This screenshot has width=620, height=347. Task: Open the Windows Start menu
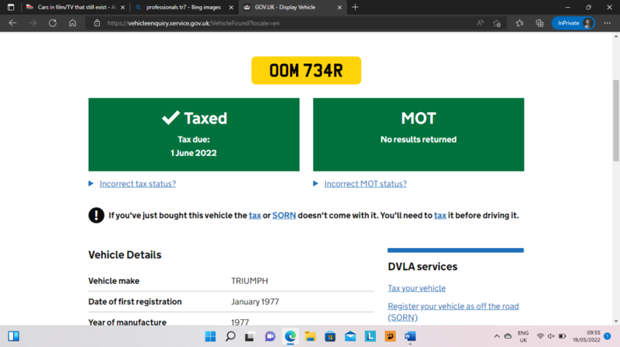[210, 336]
